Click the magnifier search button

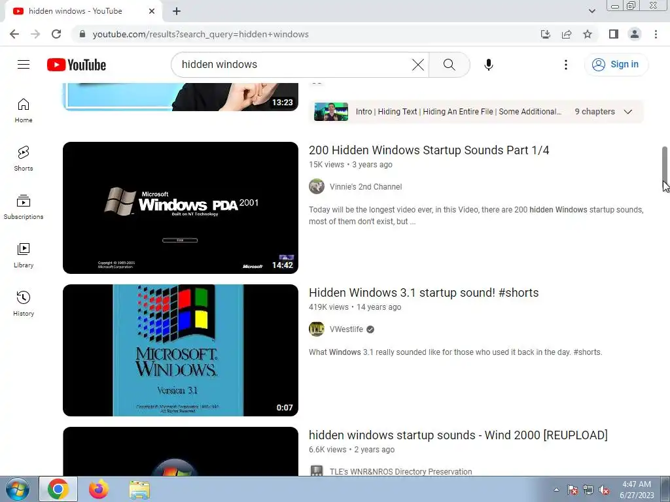[449, 65]
